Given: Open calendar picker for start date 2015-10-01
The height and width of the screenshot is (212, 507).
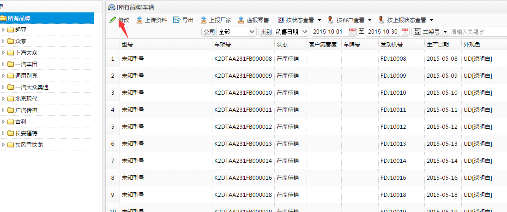Looking at the screenshot, I should click(352, 32).
